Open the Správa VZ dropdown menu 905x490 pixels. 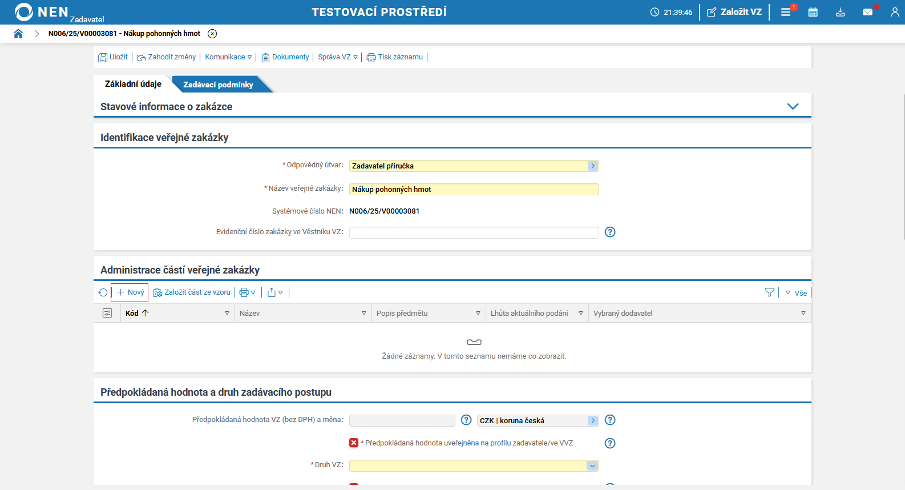338,57
